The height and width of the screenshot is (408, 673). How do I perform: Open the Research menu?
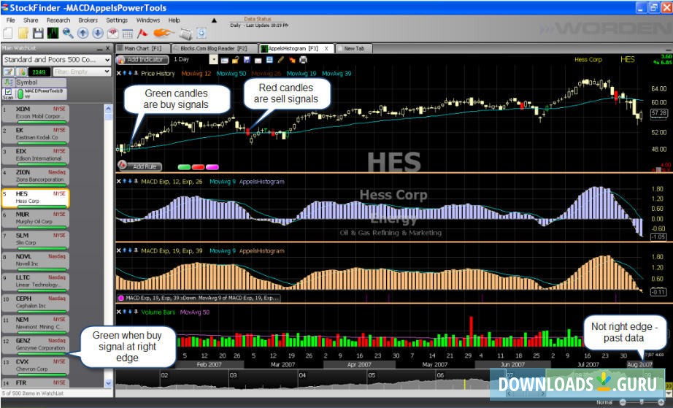pos(58,20)
